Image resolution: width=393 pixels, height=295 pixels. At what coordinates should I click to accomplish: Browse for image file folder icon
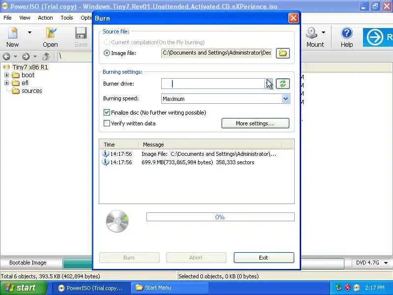[x=283, y=53]
